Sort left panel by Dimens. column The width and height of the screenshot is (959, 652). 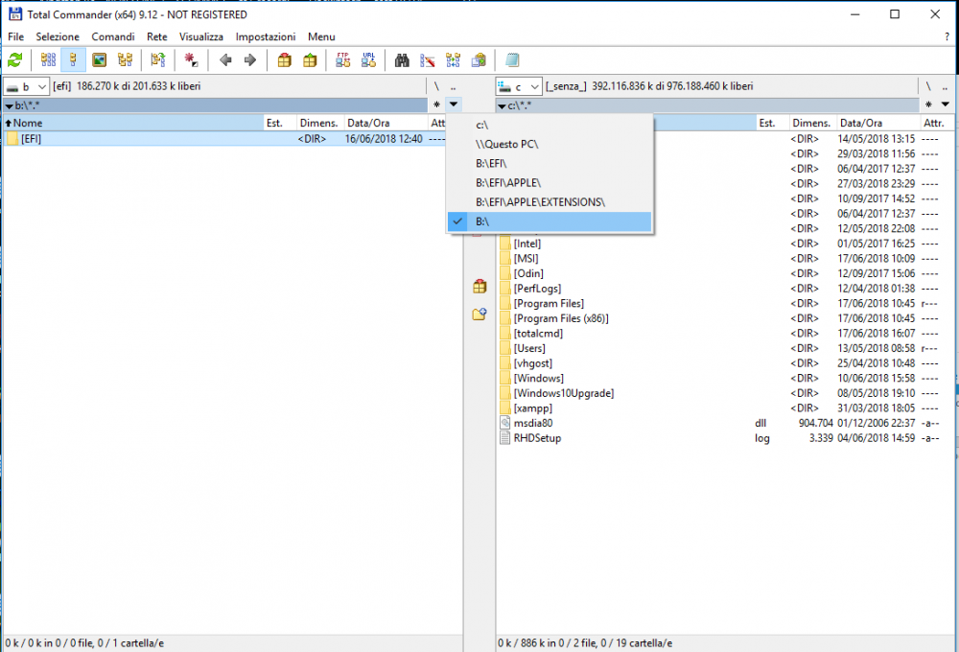point(320,123)
